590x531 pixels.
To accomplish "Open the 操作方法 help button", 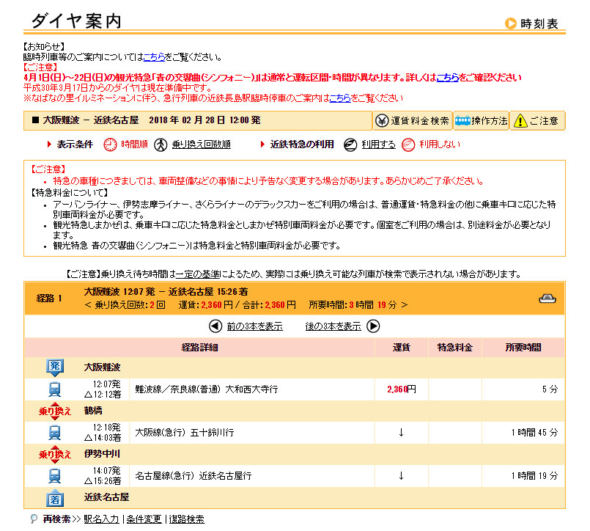I will coord(482,121).
